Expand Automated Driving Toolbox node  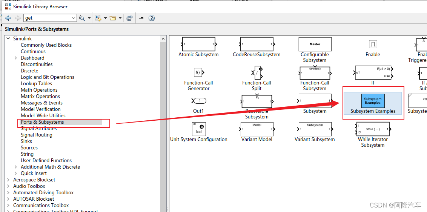8,193
